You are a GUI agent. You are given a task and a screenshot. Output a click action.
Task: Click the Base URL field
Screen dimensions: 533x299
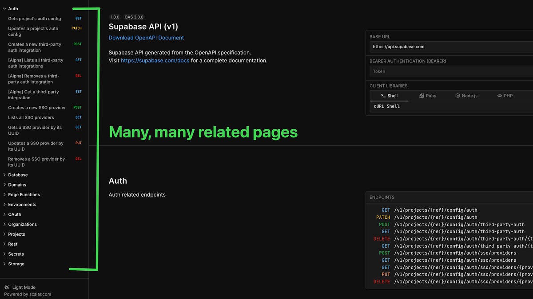(451, 47)
